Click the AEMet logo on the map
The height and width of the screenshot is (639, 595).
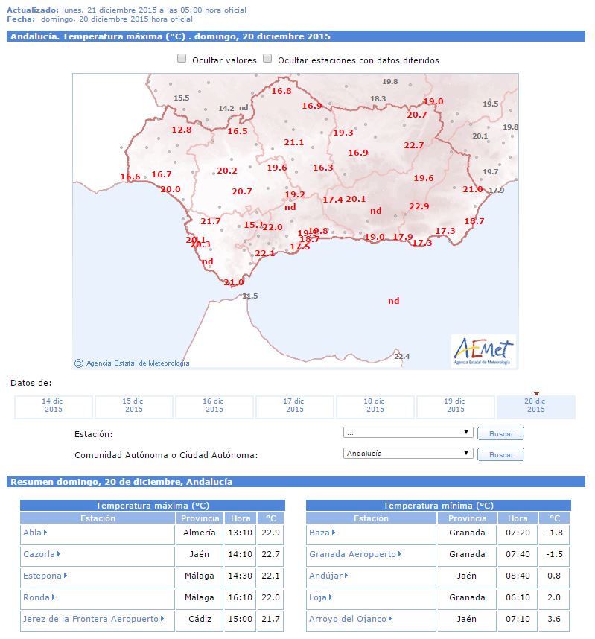[483, 350]
